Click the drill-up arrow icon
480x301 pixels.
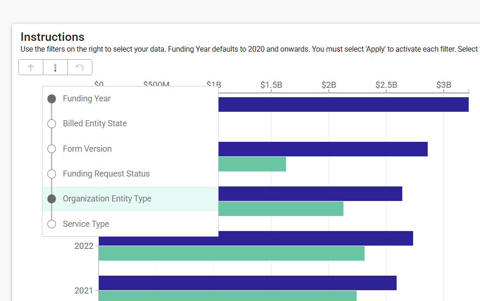pyautogui.click(x=31, y=68)
